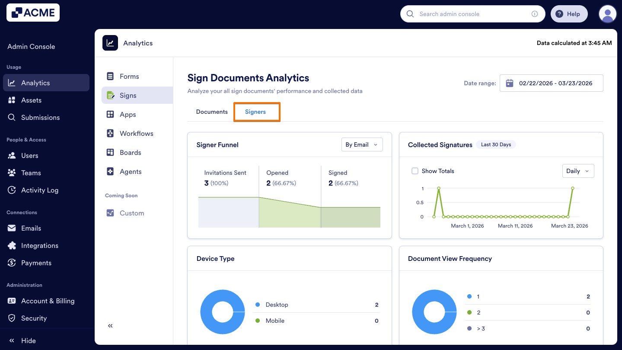Switch to the Documents tab
Viewport: 622px width, 350px height.
click(x=211, y=112)
